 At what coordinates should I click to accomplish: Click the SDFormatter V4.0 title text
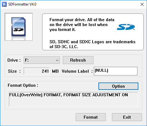[x=22, y=4]
